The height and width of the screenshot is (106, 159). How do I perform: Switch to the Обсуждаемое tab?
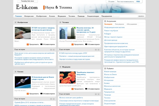click(132, 24)
